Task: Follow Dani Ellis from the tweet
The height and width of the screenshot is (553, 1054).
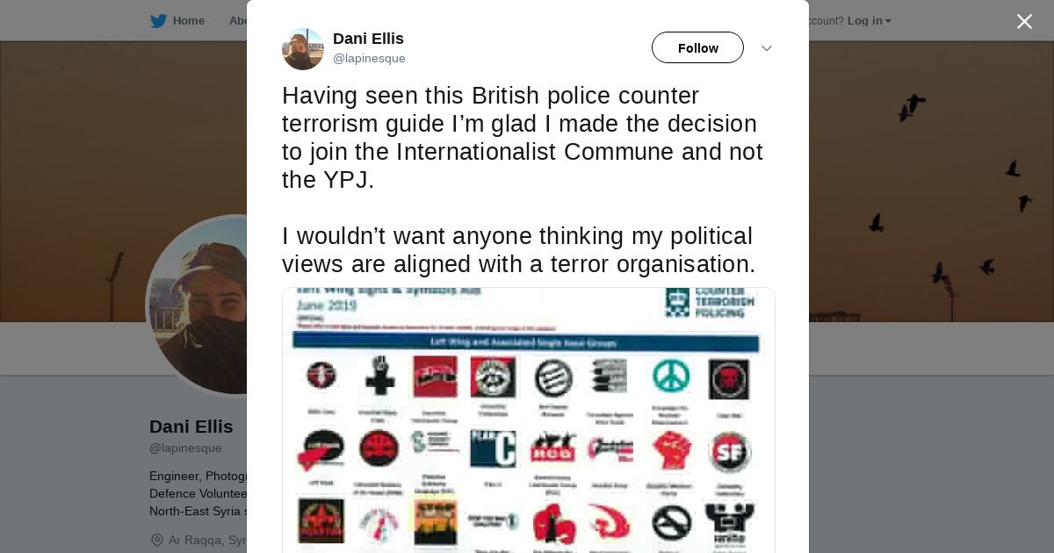Action: coord(697,47)
